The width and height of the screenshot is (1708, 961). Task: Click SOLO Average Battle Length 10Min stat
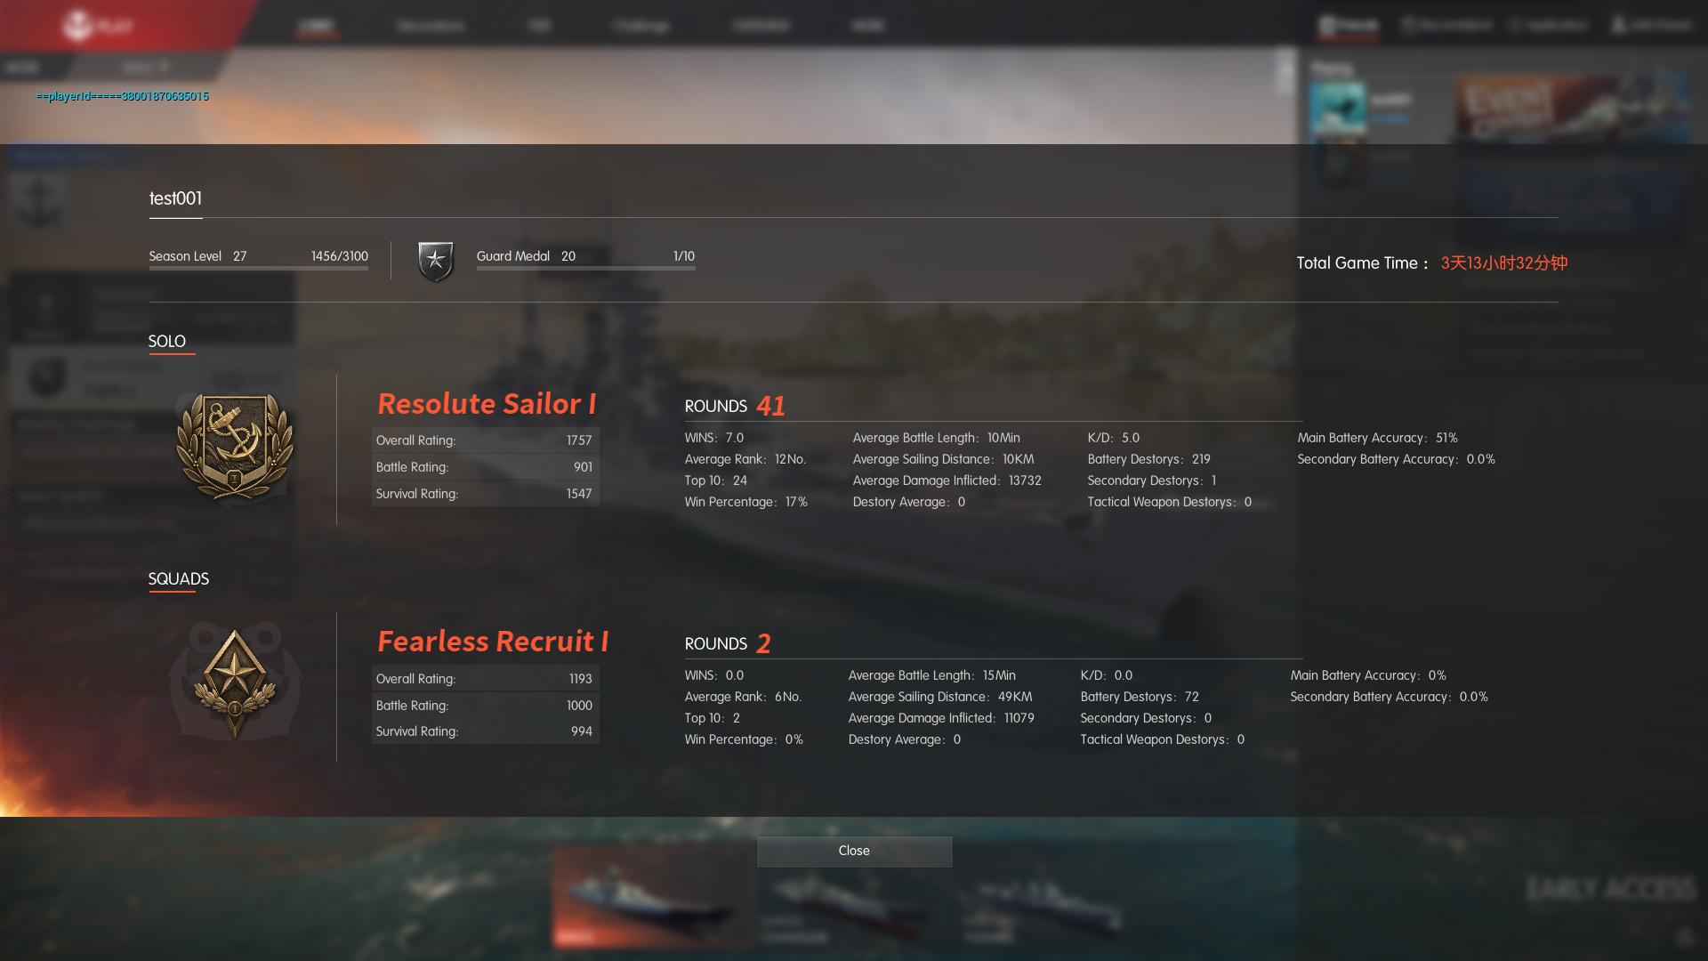click(937, 438)
